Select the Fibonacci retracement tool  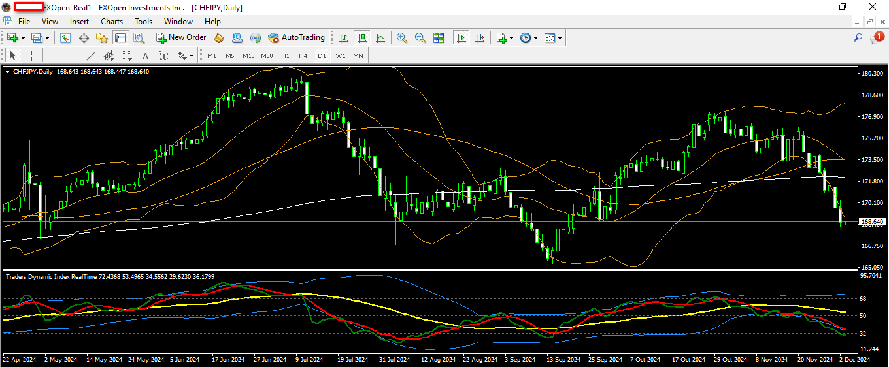coord(127,56)
